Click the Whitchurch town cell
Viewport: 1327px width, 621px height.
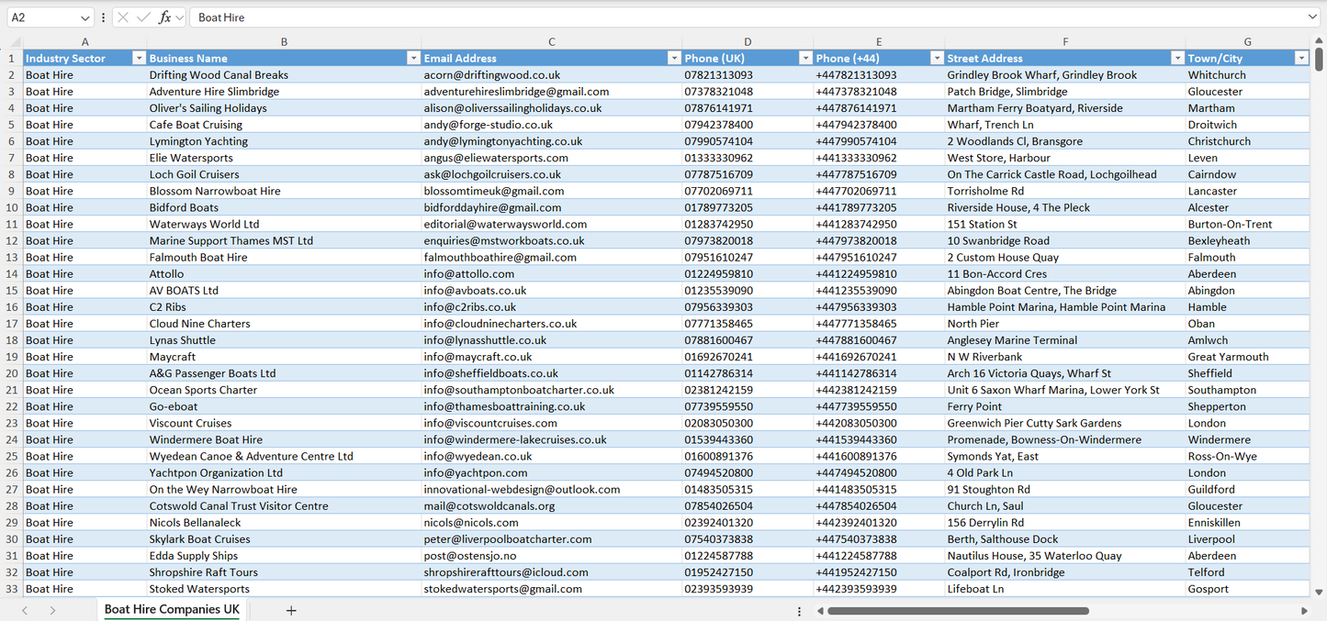pyautogui.click(x=1248, y=75)
